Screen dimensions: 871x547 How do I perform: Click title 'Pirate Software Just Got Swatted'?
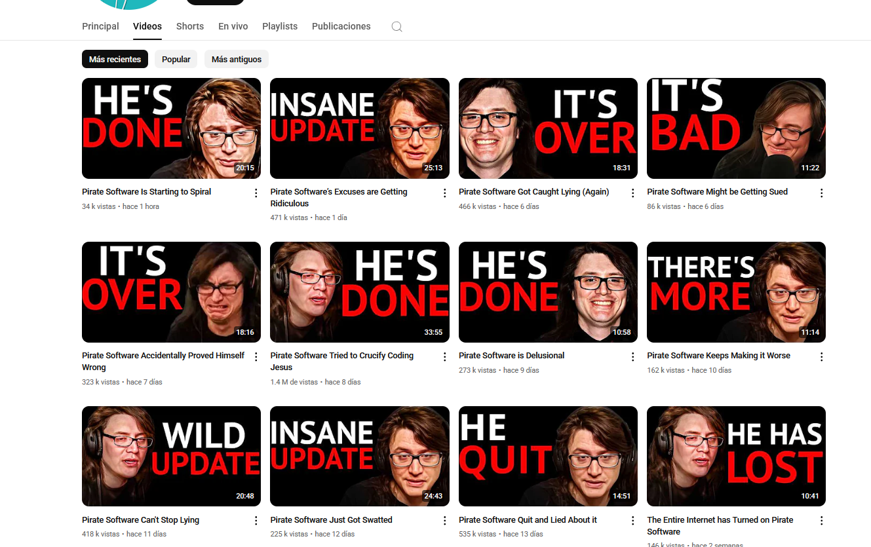(332, 520)
